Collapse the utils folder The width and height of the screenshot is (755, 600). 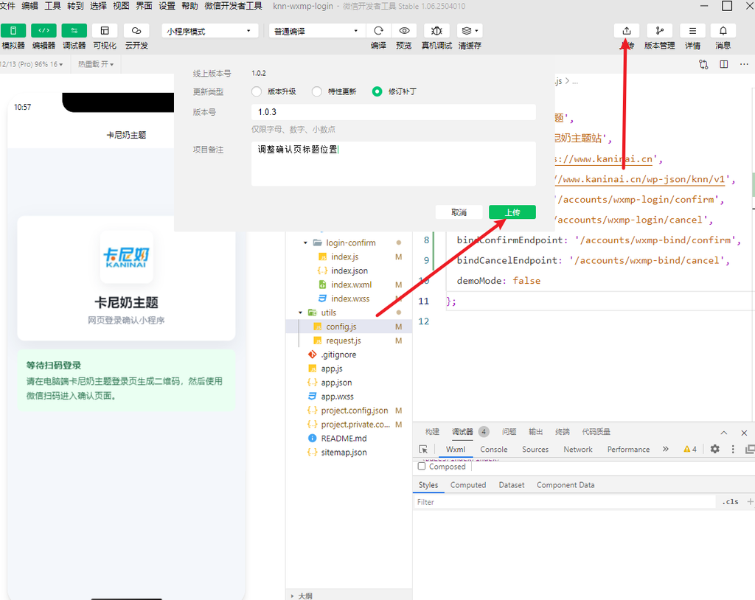click(301, 313)
